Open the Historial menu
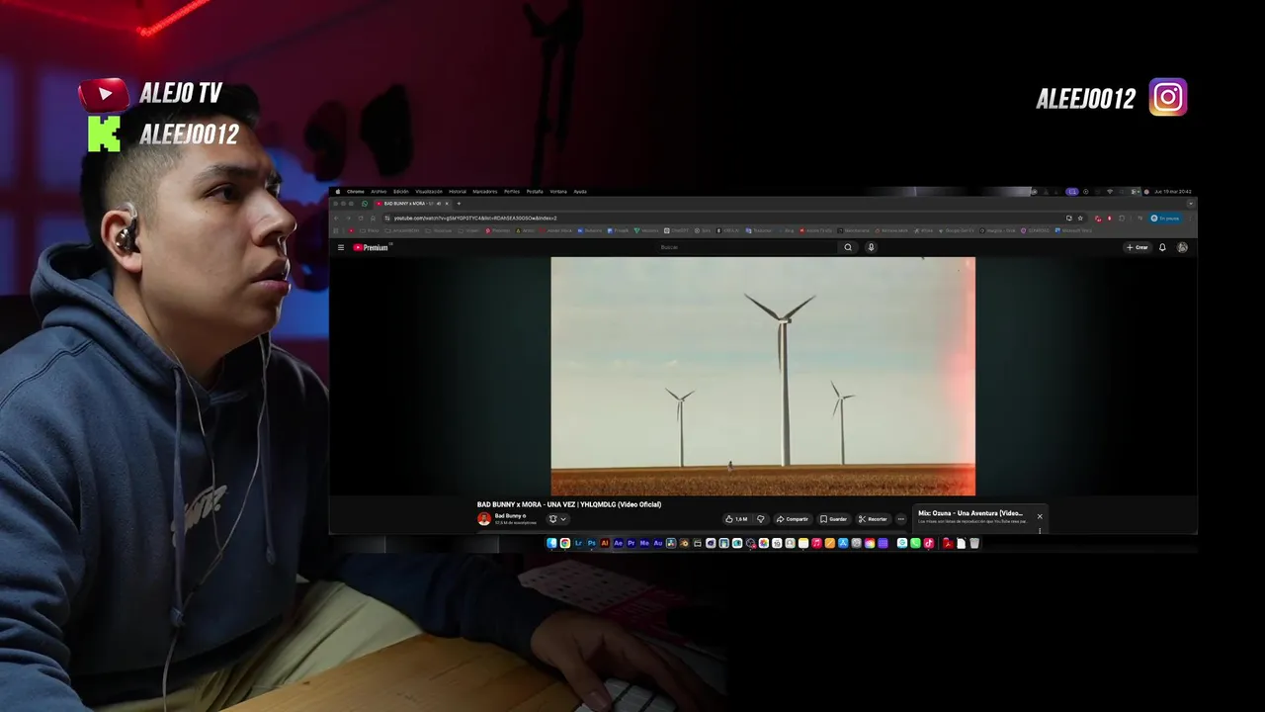The width and height of the screenshot is (1265, 712). [x=458, y=192]
